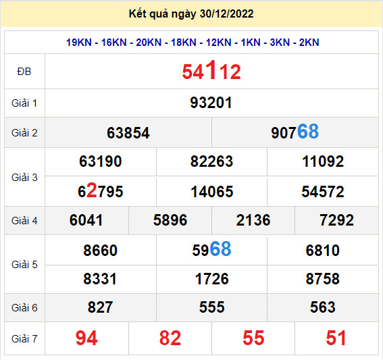
Task: Click the ĐB row label
Action: 24,72
